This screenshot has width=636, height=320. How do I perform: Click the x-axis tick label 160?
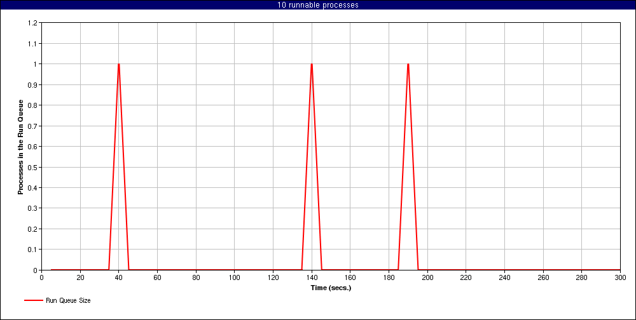pos(350,277)
